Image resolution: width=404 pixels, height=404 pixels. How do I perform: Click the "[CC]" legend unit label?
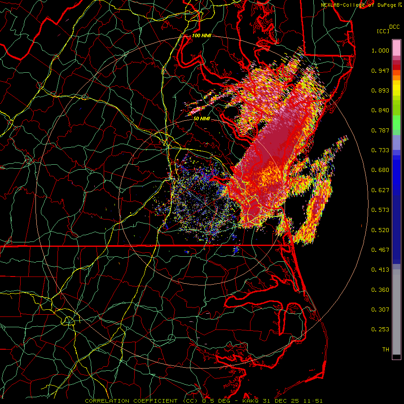coord(383,31)
